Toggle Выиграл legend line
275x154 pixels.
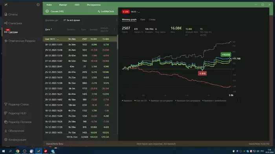click(127, 100)
